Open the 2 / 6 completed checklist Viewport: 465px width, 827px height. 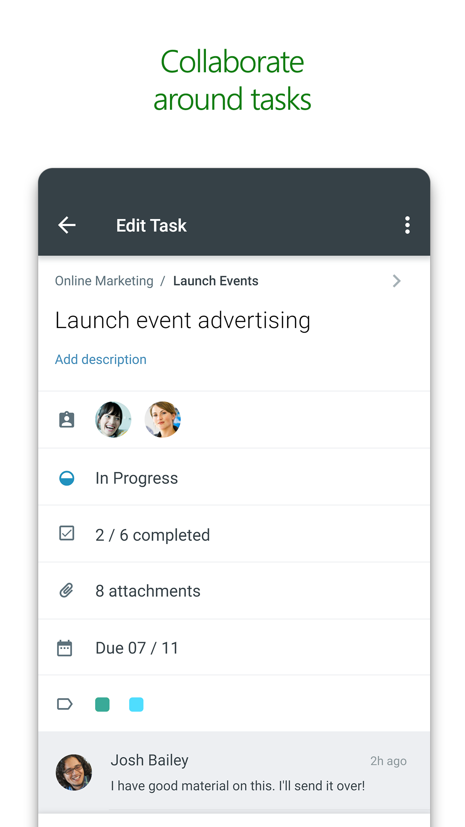[x=152, y=535]
